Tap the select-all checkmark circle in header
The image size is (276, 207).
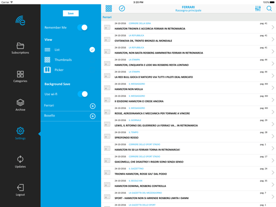122,8
